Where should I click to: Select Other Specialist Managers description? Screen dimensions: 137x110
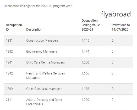point(44,89)
